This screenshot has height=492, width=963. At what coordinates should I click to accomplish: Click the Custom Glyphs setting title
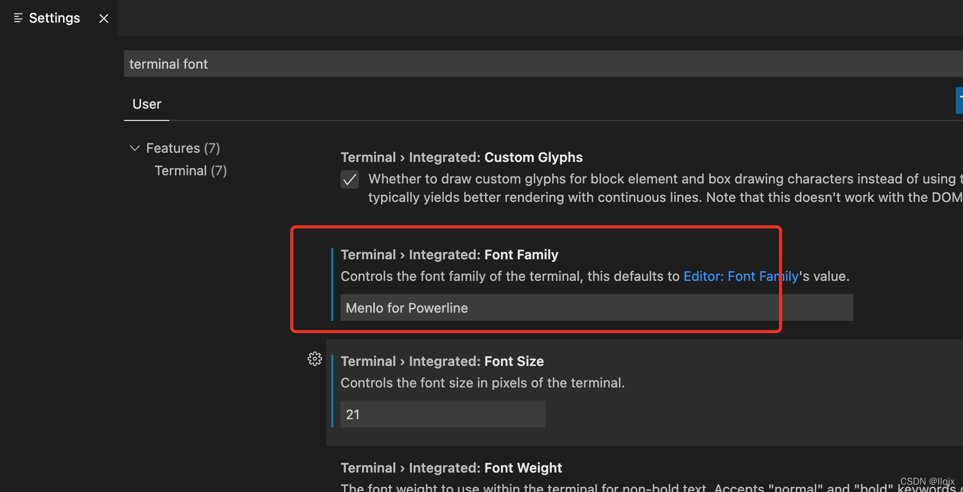[462, 157]
